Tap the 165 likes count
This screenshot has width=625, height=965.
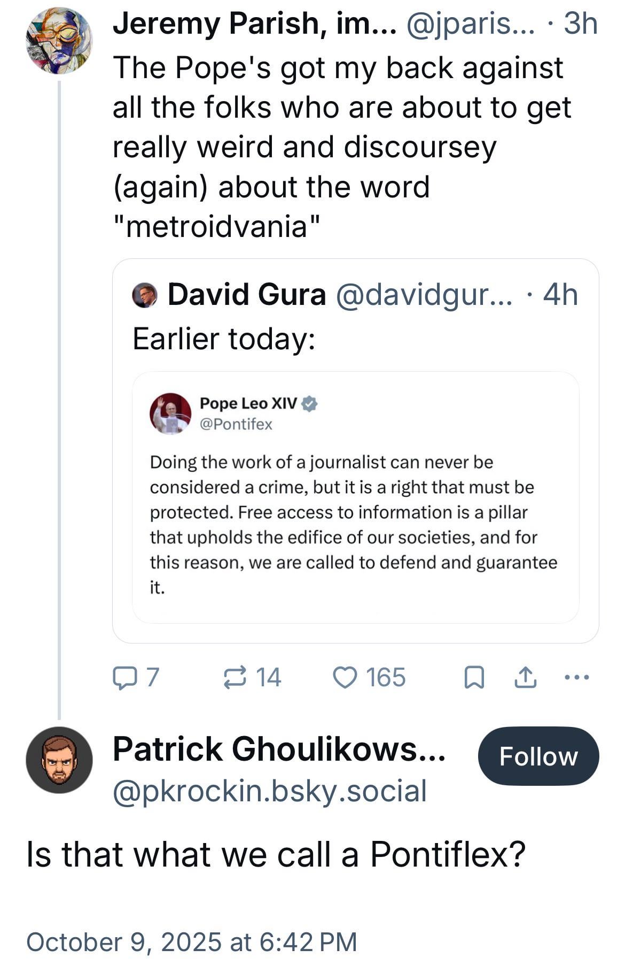coord(386,678)
